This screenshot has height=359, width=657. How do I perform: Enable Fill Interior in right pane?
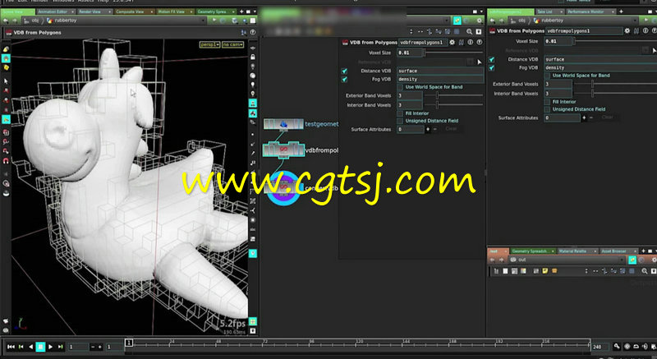pyautogui.click(x=547, y=102)
